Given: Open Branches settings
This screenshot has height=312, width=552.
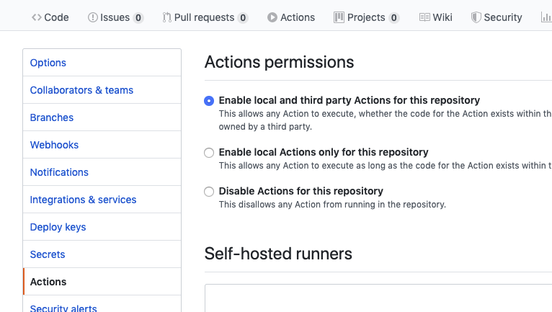Looking at the screenshot, I should click(x=102, y=117).
